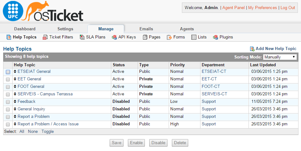Click the UPC logo

(x=13, y=11)
